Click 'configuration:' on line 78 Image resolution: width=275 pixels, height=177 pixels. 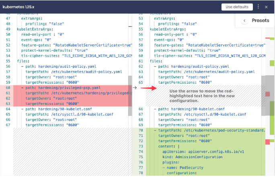click(x=181, y=173)
